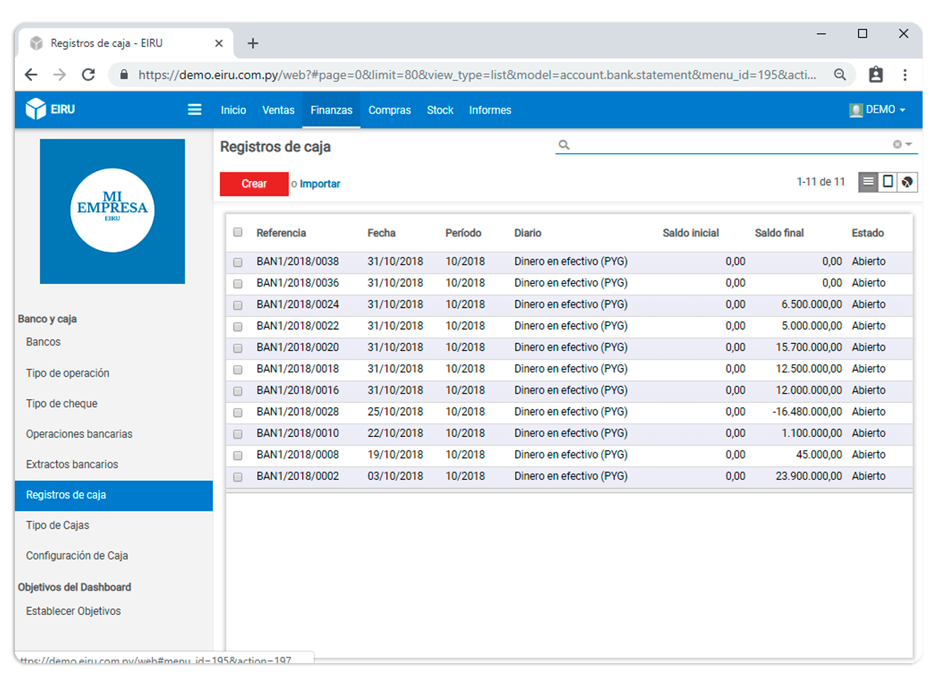Go forward in browser history
The image size is (941, 688).
pos(60,74)
